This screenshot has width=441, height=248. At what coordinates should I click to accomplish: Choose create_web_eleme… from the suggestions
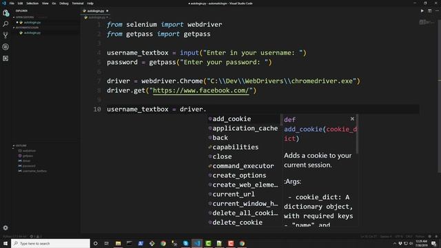(243, 185)
